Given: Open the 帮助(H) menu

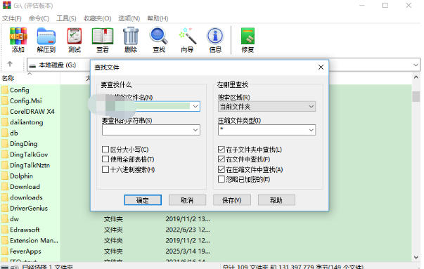Looking at the screenshot, I should click(x=158, y=18).
